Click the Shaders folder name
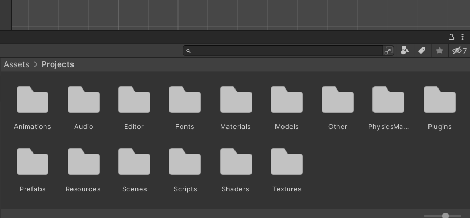470x218 pixels. (x=236, y=189)
